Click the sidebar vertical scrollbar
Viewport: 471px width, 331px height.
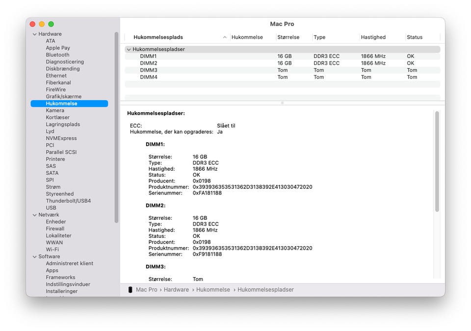coord(116,127)
